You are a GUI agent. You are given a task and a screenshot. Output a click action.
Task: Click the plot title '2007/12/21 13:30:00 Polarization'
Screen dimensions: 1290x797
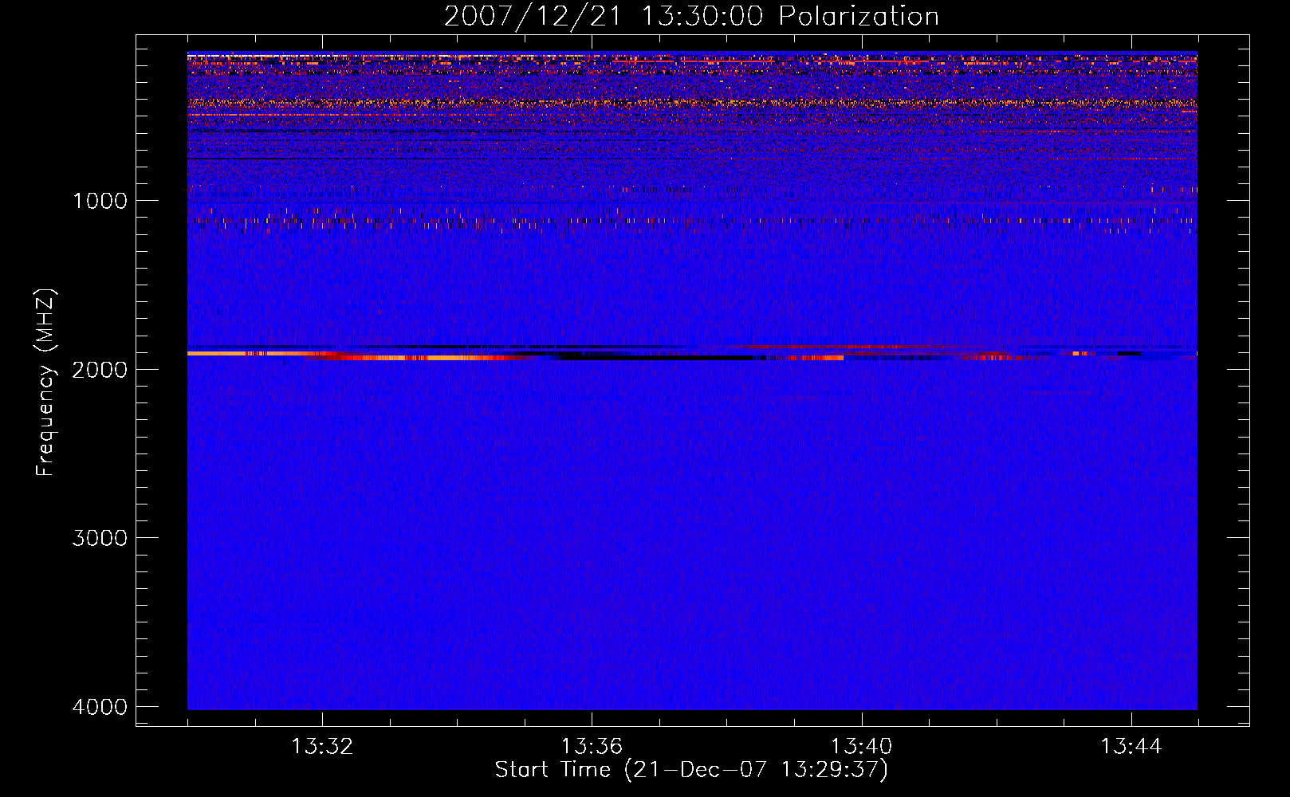[x=691, y=16]
